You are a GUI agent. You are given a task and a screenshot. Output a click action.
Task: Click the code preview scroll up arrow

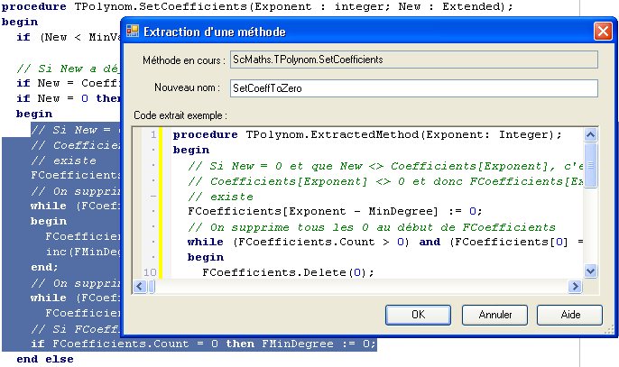[590, 134]
